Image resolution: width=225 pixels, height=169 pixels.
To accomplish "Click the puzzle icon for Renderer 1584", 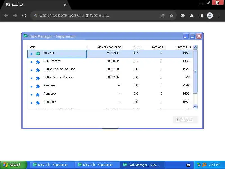I will pyautogui.click(x=38, y=103).
